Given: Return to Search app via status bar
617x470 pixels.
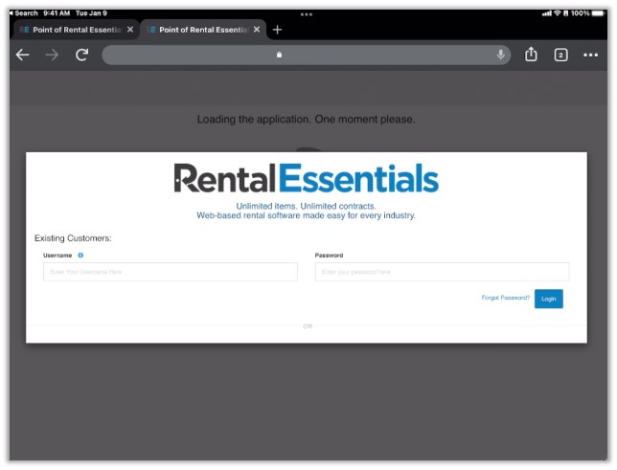Looking at the screenshot, I should pyautogui.click(x=23, y=13).
